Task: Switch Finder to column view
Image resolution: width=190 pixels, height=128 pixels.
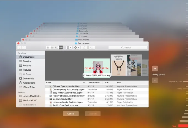Action: (x=57, y=47)
